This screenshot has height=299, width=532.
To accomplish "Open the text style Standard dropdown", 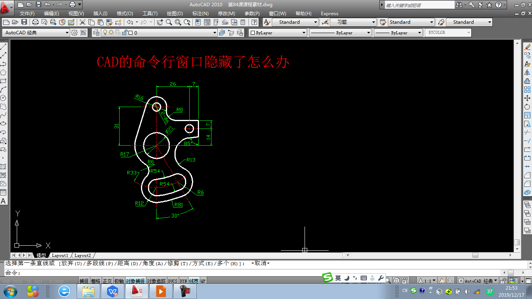I will 295,22.
